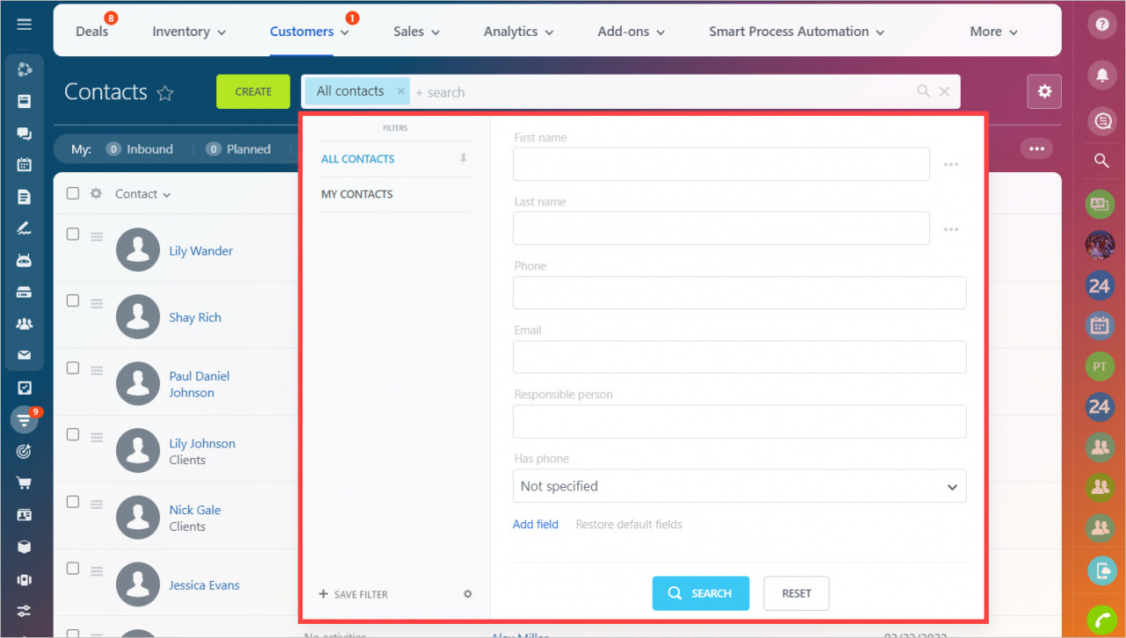The height and width of the screenshot is (638, 1126).
Task: Open the PT user avatar in right panel
Action: [1100, 366]
